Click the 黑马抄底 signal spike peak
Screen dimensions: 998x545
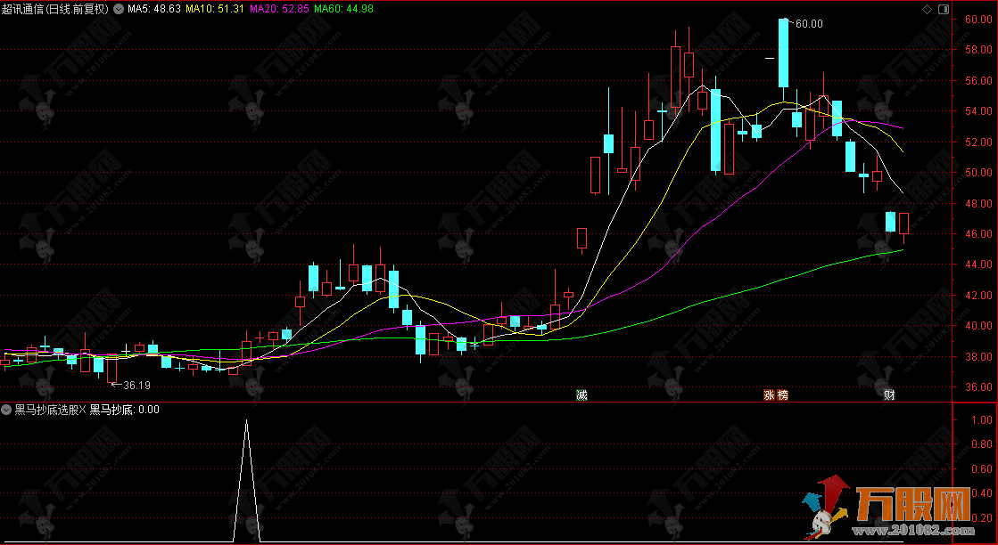(x=247, y=420)
